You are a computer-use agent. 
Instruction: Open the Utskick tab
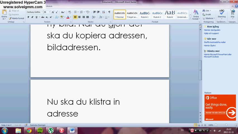(49, 6)
